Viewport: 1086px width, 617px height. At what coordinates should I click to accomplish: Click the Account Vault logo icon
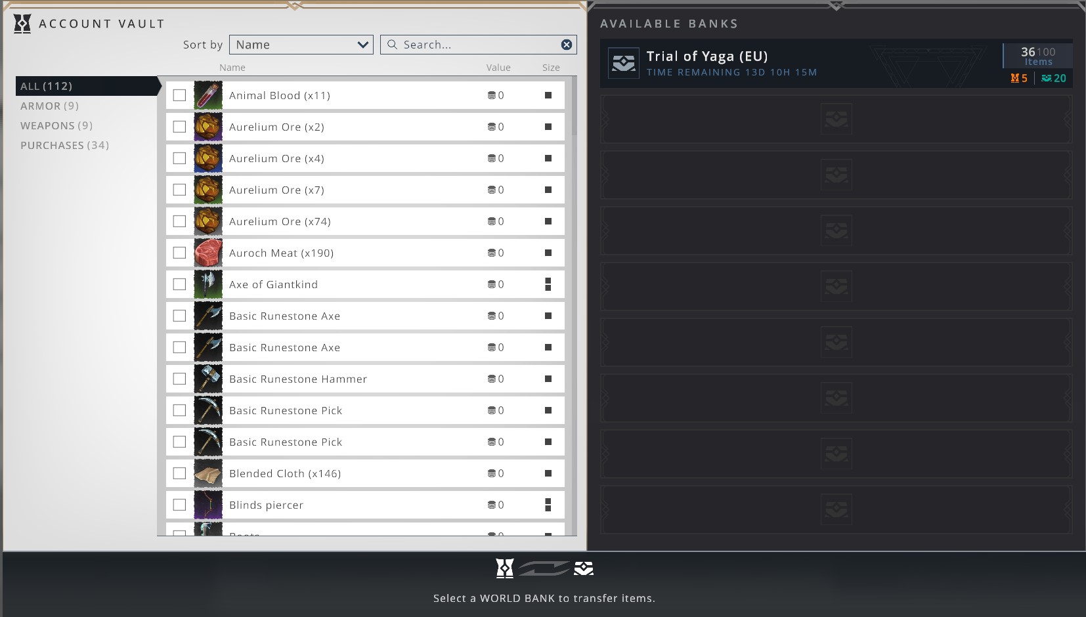tap(22, 24)
